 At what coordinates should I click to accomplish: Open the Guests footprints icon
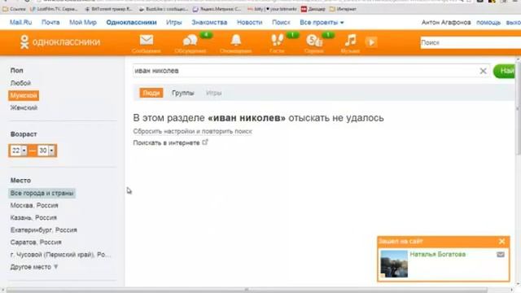click(x=277, y=40)
